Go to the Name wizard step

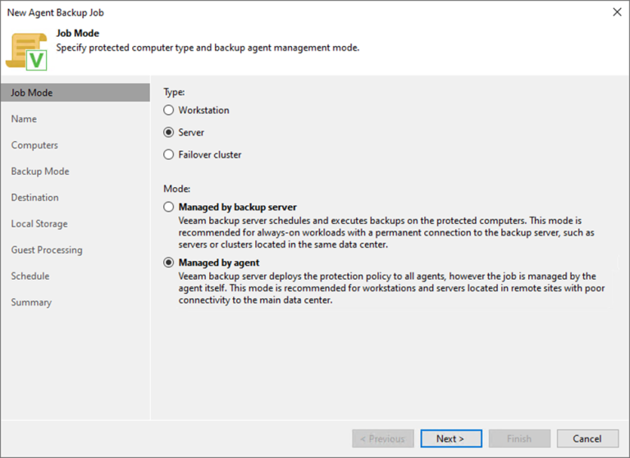(24, 119)
